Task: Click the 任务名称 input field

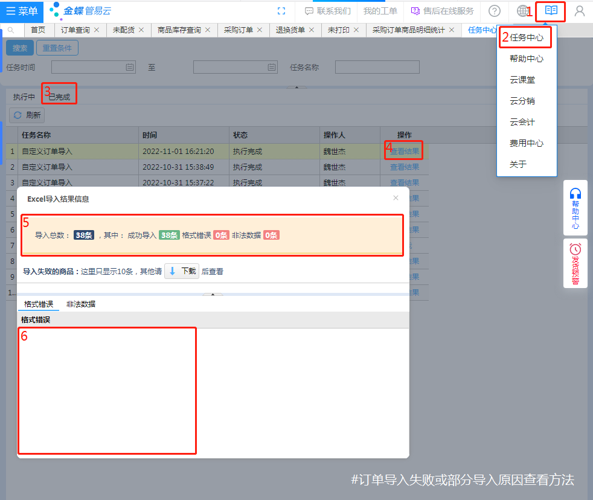Action: [377, 67]
